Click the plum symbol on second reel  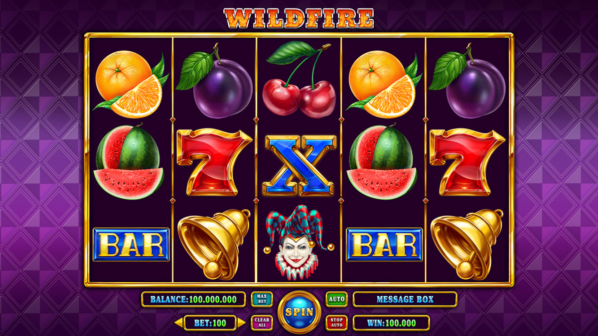click(x=214, y=81)
